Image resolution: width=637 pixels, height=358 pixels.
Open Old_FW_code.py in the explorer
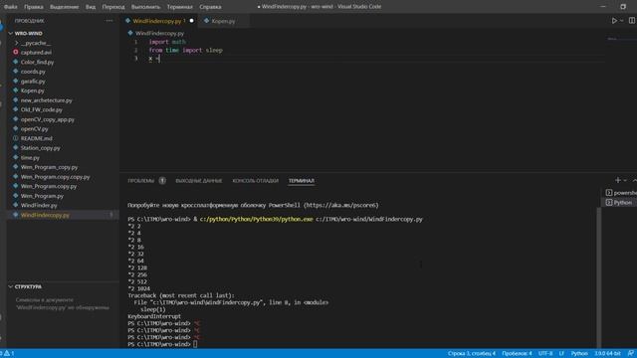42,109
